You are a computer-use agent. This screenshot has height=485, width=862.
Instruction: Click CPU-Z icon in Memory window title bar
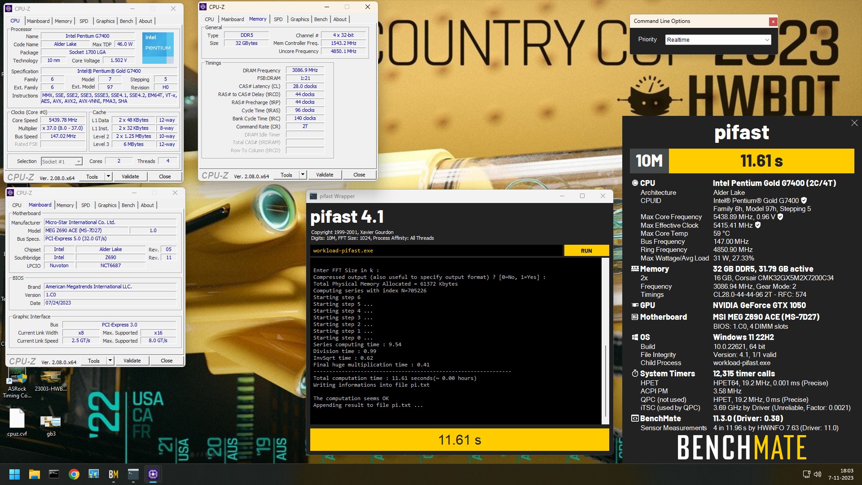coord(203,7)
